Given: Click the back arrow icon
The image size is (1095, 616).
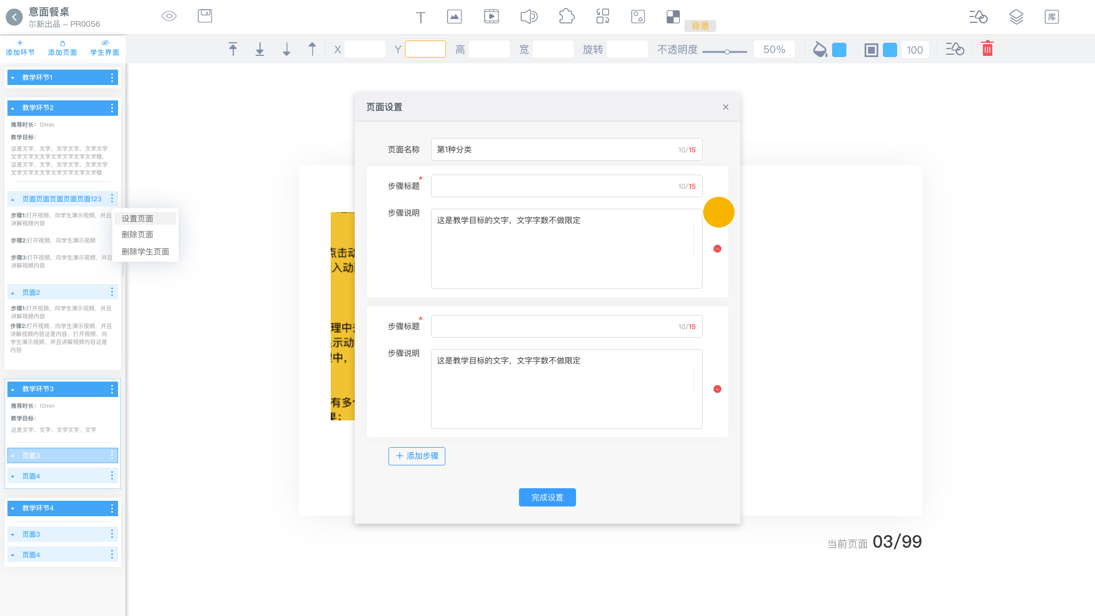Looking at the screenshot, I should click(x=14, y=17).
